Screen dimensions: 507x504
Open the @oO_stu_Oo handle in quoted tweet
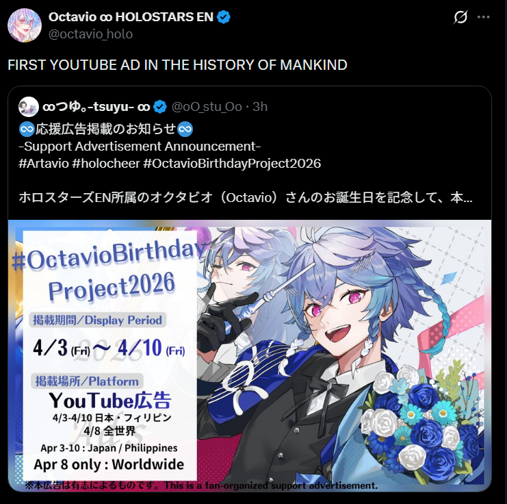pyautogui.click(x=207, y=107)
